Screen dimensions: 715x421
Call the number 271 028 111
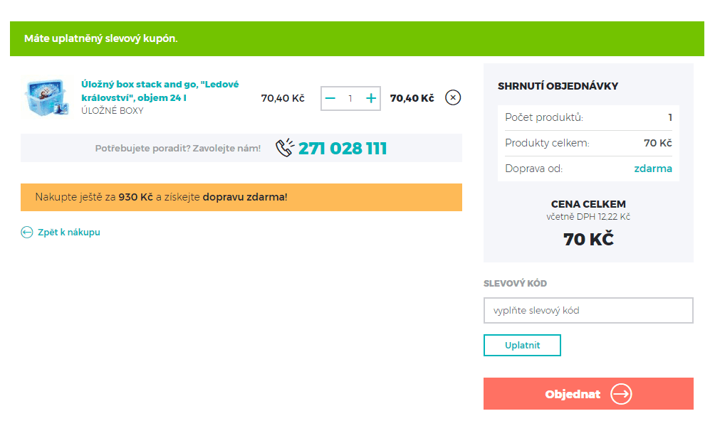pyautogui.click(x=344, y=148)
